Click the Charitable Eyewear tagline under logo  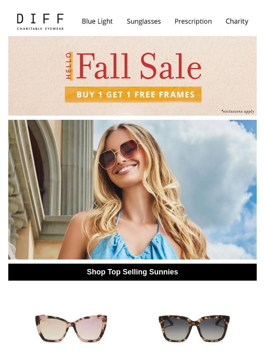pos(40,29)
